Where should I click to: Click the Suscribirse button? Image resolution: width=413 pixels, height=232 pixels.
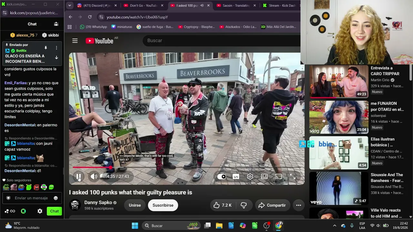point(163,205)
